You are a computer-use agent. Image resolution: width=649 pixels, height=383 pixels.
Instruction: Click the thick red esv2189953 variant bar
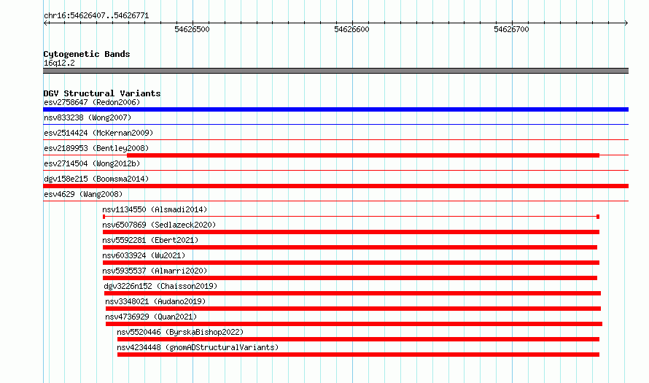363,155
